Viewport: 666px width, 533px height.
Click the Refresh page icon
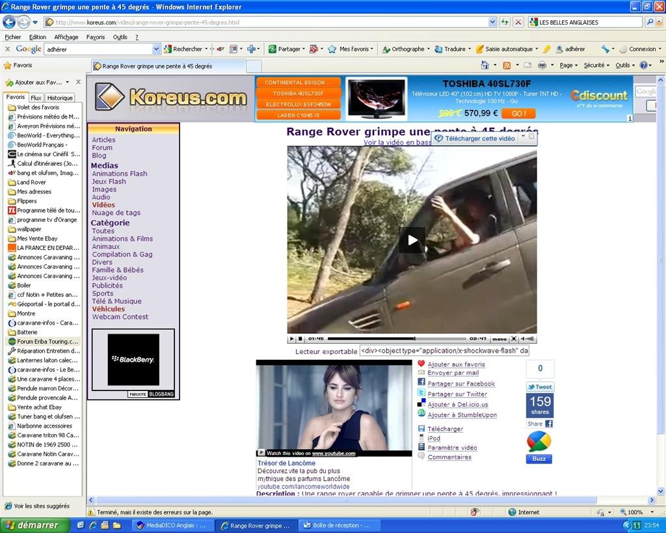(505, 22)
